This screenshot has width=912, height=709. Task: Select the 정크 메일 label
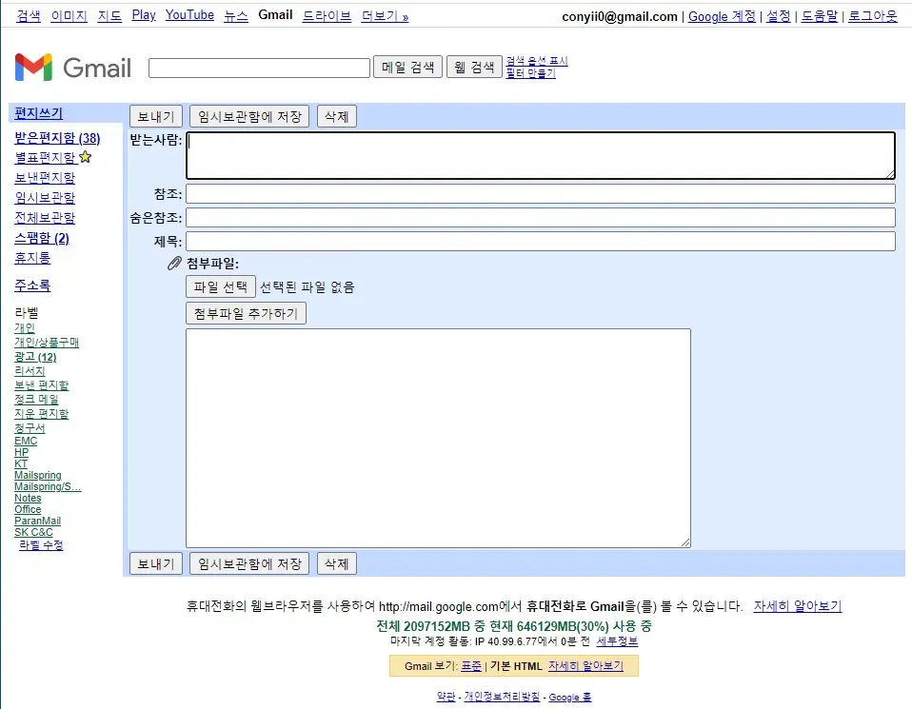36,399
